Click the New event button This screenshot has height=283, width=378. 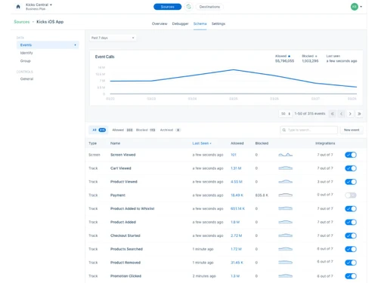tap(352, 130)
